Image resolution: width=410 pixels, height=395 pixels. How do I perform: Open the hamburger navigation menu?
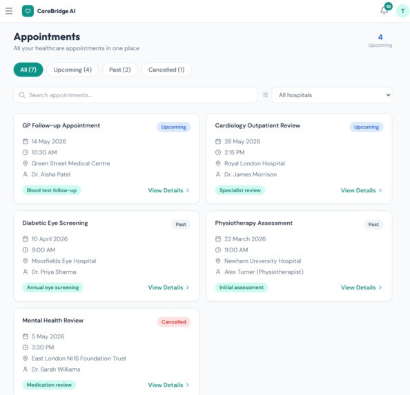9,11
